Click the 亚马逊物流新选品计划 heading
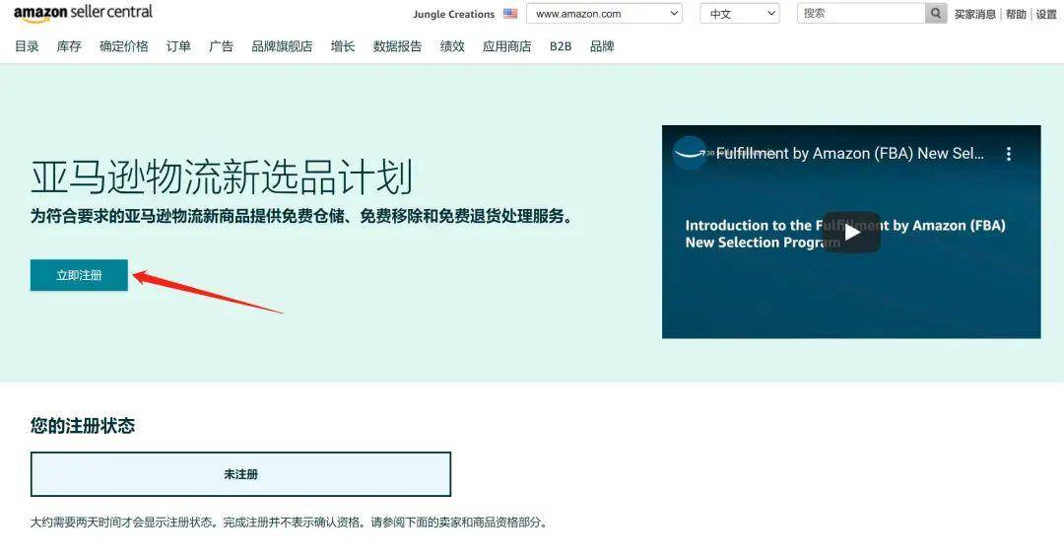The width and height of the screenshot is (1064, 559). pyautogui.click(x=222, y=177)
